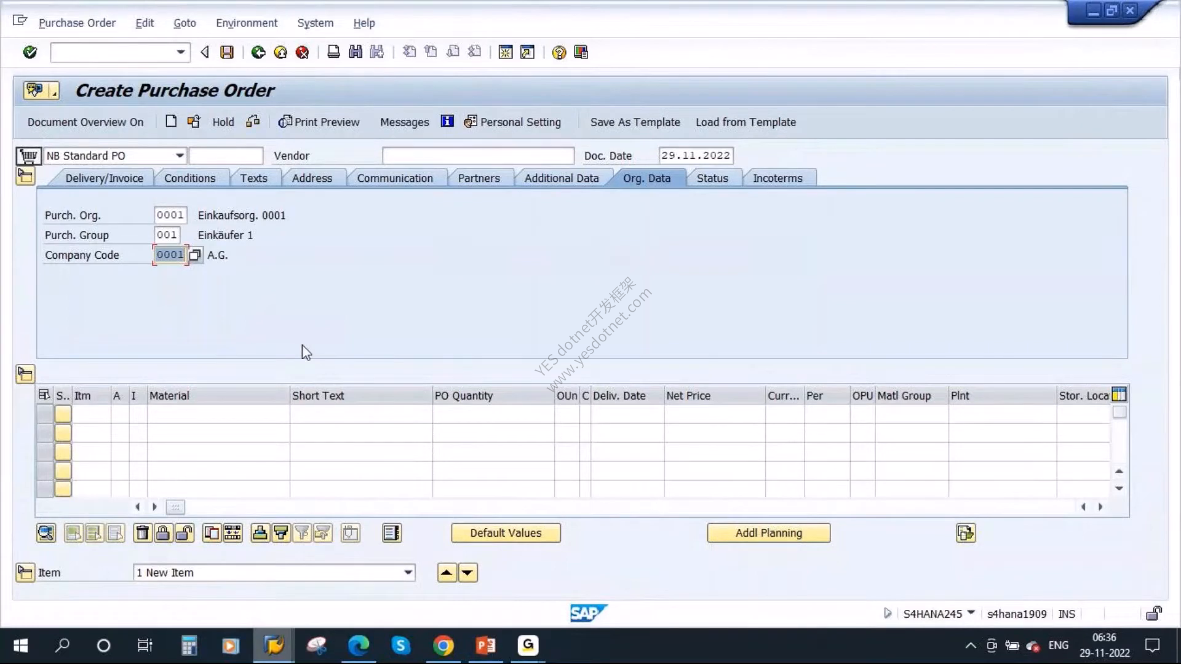
Task: Switch to the Conditions tab
Action: [189, 178]
